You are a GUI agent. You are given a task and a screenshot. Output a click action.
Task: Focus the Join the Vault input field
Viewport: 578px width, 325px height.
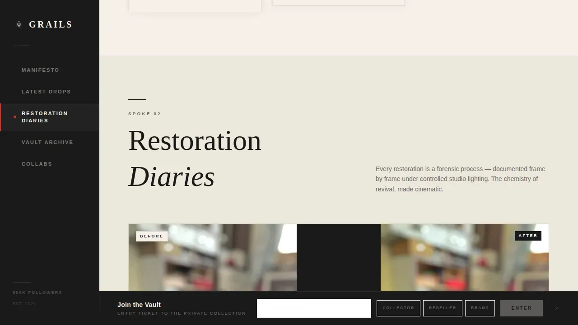314,308
